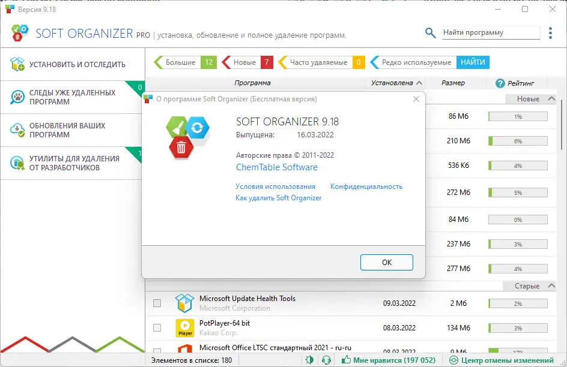Click OK in the About dialog
567x367 pixels.
[387, 262]
